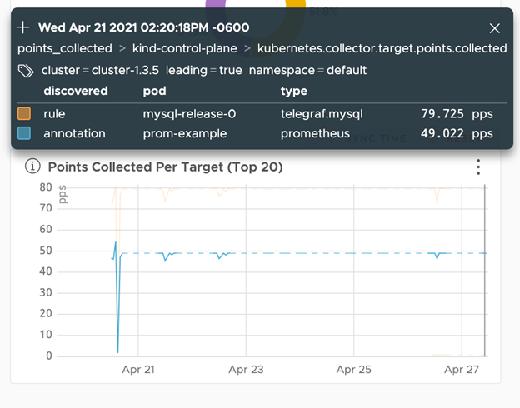
Task: Click the cluster=cluster-1.3.5 tag
Action: tap(100, 70)
